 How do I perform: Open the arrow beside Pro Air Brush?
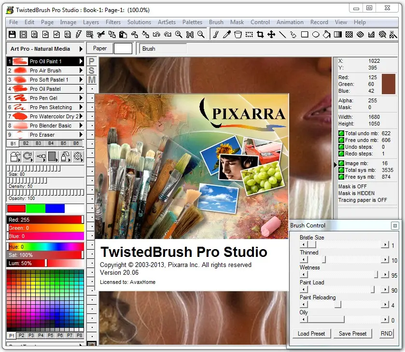click(81, 70)
